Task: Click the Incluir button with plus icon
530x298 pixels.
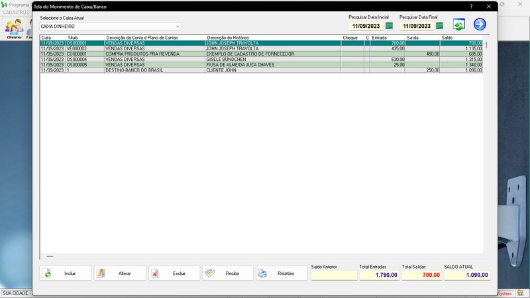Action: 66,273
